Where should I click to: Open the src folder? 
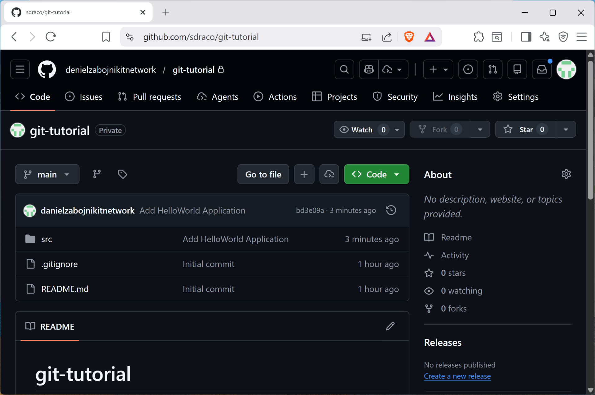[46, 239]
